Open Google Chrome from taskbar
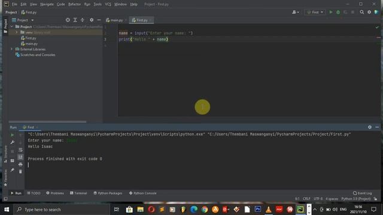This screenshot has width=383, height=215. (205, 210)
